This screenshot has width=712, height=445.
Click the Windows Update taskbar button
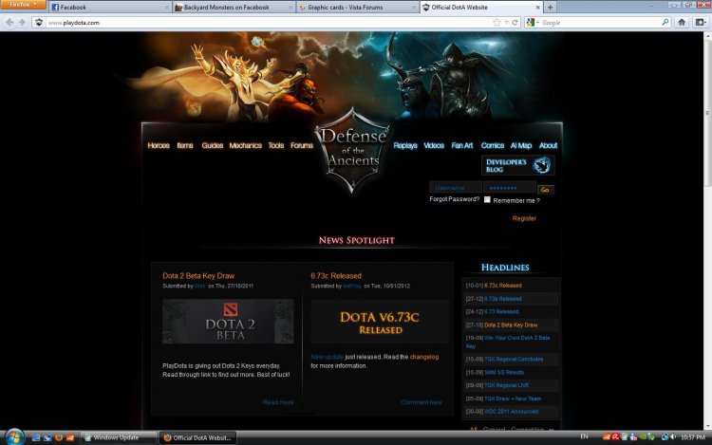(x=119, y=437)
